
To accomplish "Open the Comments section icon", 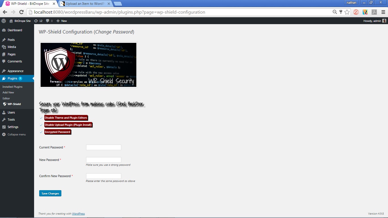I will click(4, 61).
